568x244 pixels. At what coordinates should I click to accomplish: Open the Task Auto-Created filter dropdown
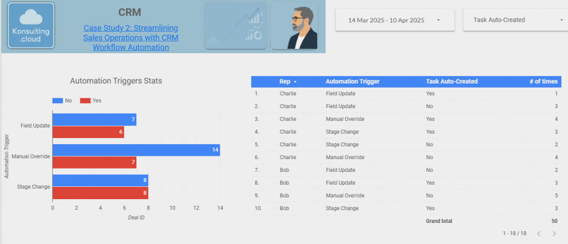[513, 20]
